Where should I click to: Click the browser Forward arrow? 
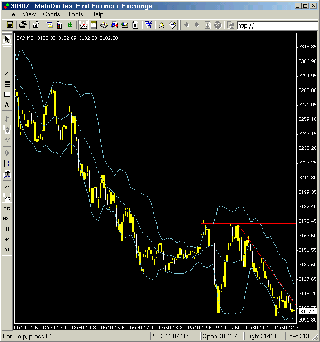(197, 25)
